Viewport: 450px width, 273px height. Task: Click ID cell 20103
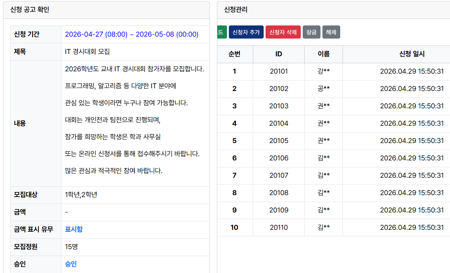279,106
